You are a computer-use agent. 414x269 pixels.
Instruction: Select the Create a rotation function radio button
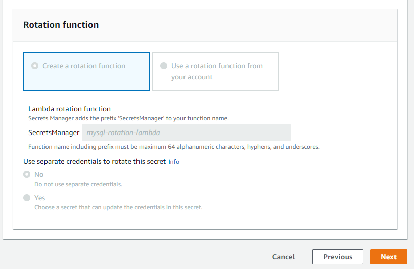[x=35, y=66]
